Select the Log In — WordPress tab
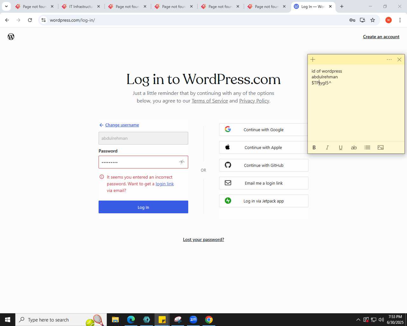The width and height of the screenshot is (407, 326). tap(313, 6)
